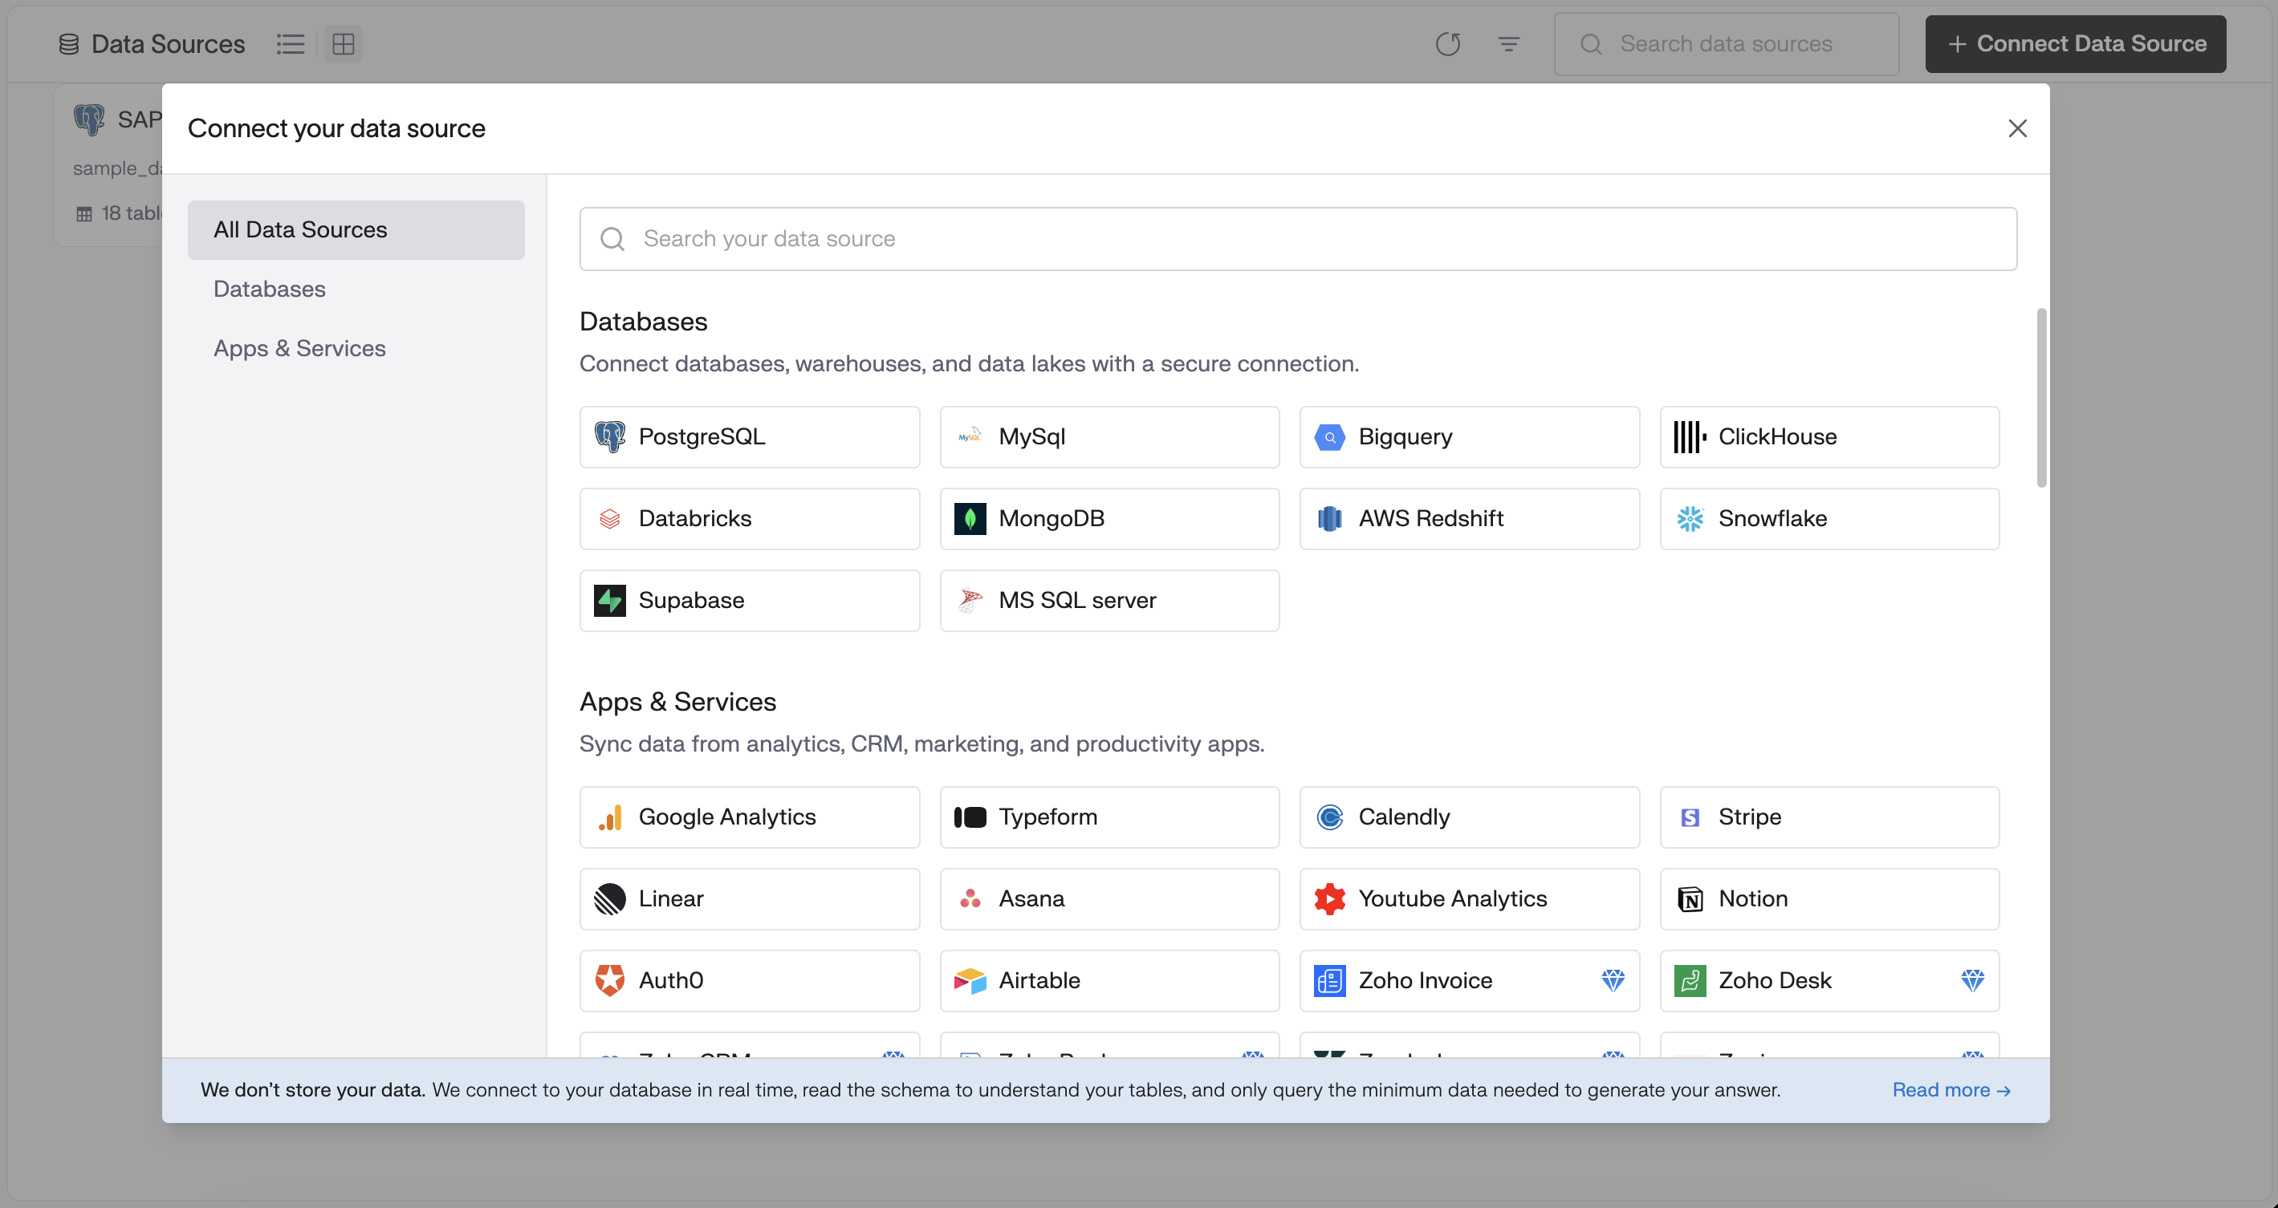Click the AWS Redshift icon
The height and width of the screenshot is (1208, 2278).
coord(1329,519)
